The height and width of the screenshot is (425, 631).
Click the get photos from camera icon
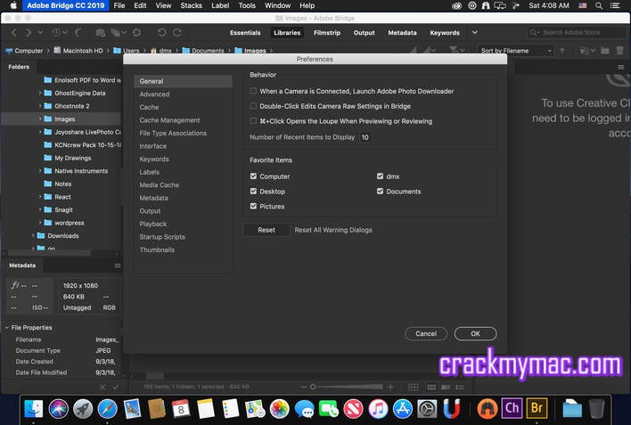click(x=101, y=33)
